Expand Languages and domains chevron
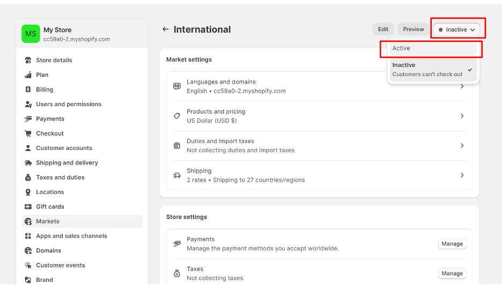This screenshot has width=502, height=285. click(x=462, y=86)
